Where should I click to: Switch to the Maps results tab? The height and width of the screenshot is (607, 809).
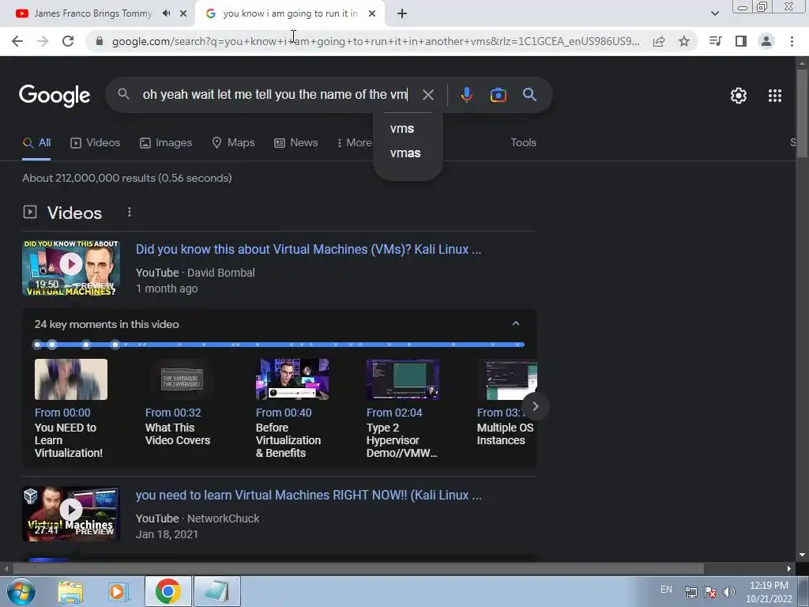click(x=233, y=143)
